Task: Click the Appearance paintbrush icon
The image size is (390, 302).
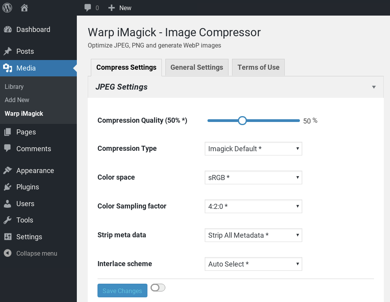Action: click(x=7, y=171)
